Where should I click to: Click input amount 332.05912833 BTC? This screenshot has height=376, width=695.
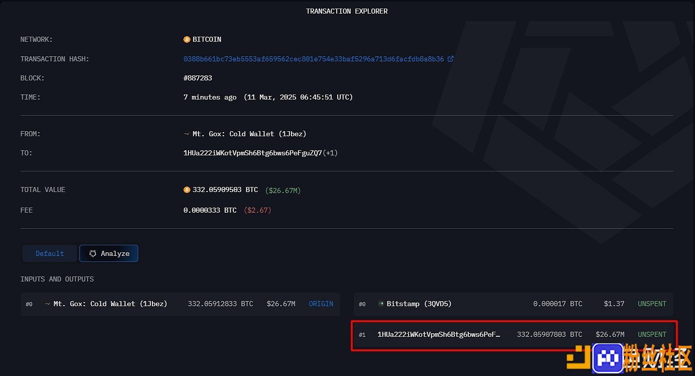[x=221, y=304]
